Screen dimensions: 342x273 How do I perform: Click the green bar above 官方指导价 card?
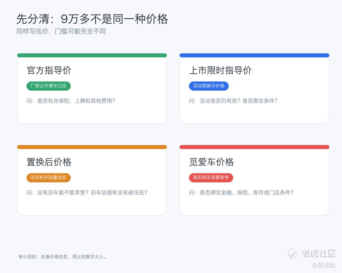coord(92,55)
